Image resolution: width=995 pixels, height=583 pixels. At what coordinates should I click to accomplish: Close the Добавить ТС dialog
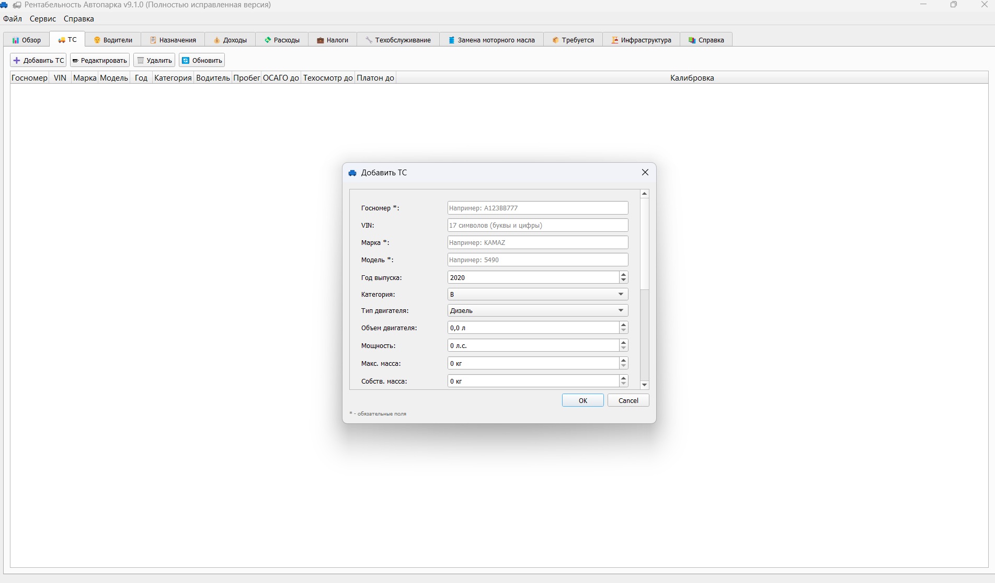click(x=645, y=172)
